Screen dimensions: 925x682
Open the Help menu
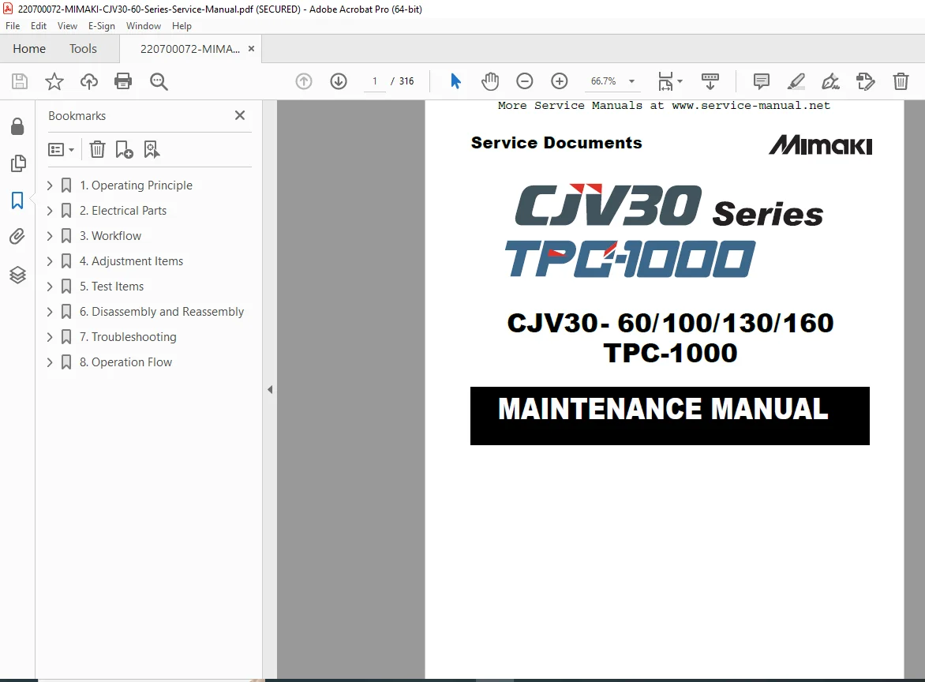click(x=182, y=26)
